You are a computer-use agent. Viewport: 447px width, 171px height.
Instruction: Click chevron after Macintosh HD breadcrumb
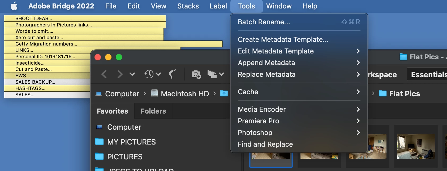pyautogui.click(x=214, y=93)
